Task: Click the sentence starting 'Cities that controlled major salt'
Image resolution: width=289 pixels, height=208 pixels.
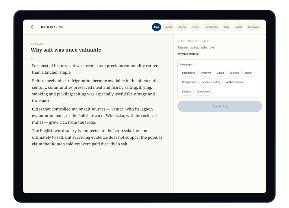Action: 95,116
